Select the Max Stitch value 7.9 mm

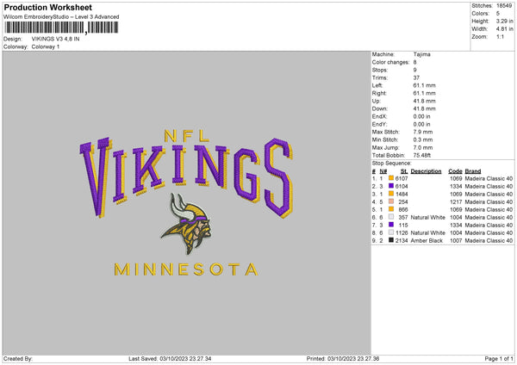point(423,132)
